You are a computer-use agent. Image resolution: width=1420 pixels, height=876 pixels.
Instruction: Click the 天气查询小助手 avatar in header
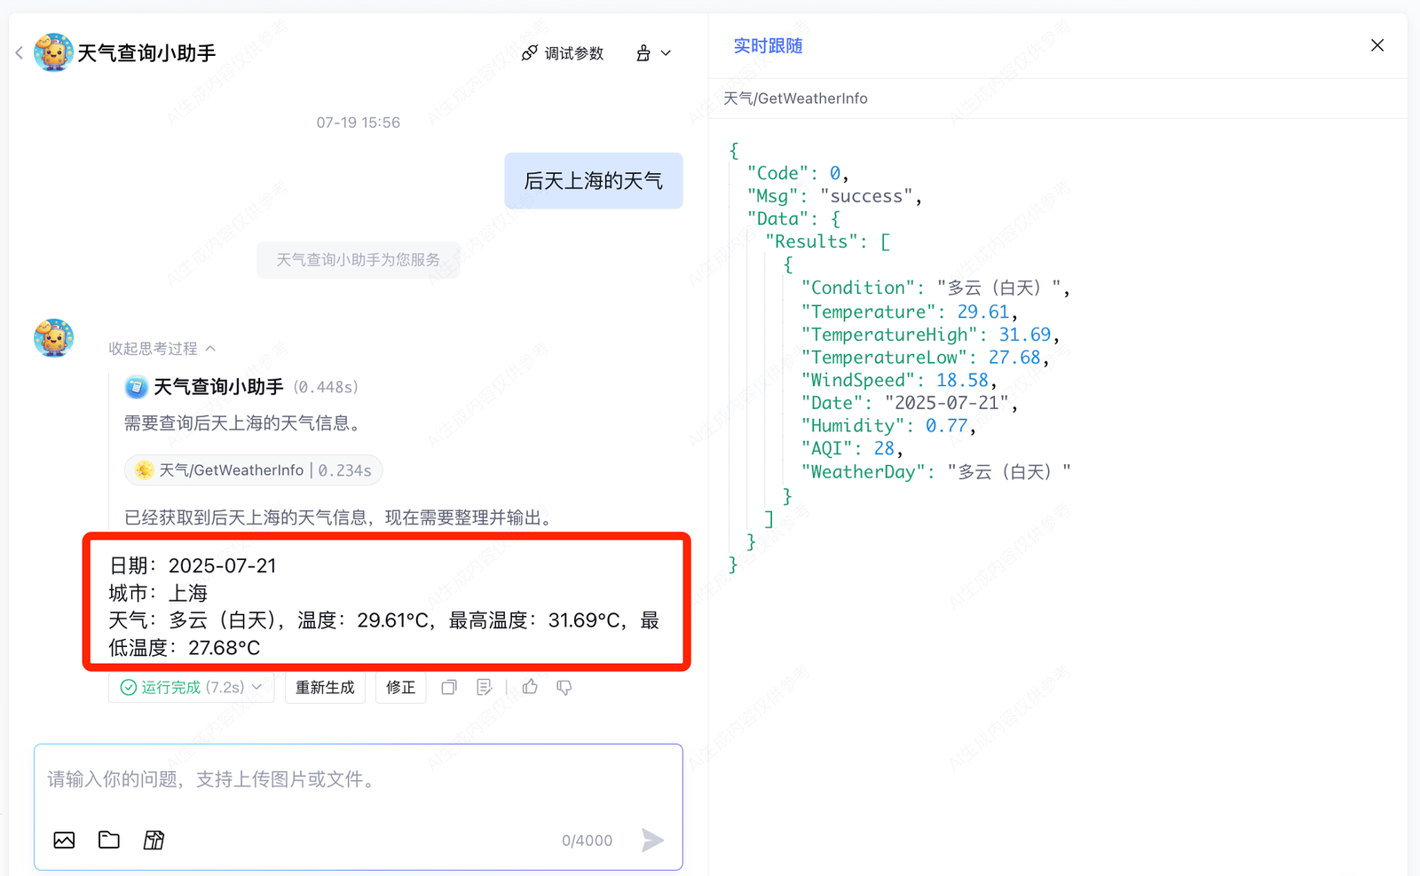[53, 53]
